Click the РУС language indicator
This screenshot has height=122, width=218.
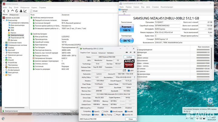pos(192,119)
